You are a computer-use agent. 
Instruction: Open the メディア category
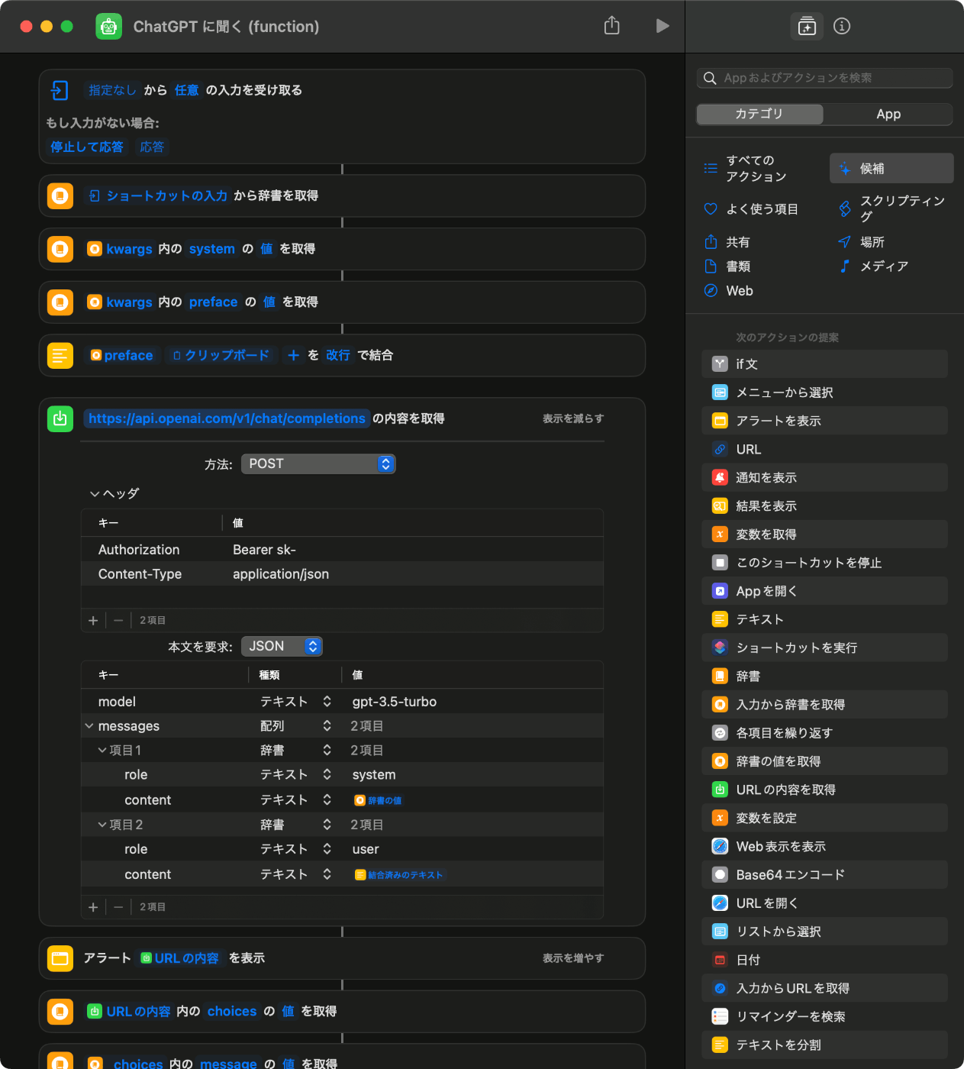pos(873,266)
